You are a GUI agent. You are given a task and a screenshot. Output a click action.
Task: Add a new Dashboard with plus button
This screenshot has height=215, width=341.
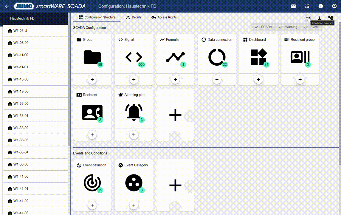pos(258,80)
